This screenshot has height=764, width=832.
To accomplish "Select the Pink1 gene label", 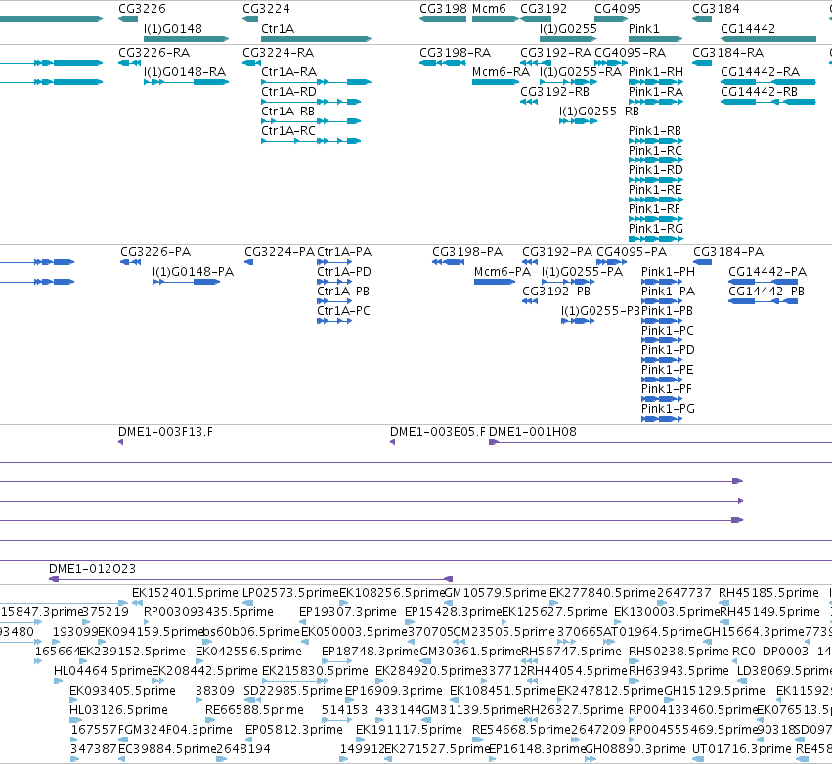I will 643,28.
